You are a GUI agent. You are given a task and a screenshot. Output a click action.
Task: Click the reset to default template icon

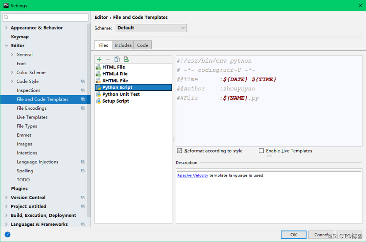(x=126, y=60)
